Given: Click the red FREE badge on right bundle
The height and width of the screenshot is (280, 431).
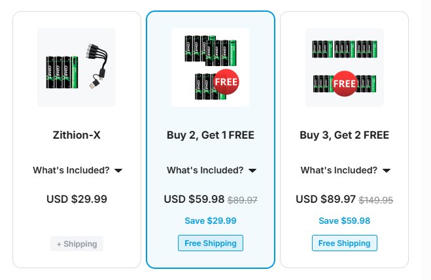Looking at the screenshot, I should 344,83.
